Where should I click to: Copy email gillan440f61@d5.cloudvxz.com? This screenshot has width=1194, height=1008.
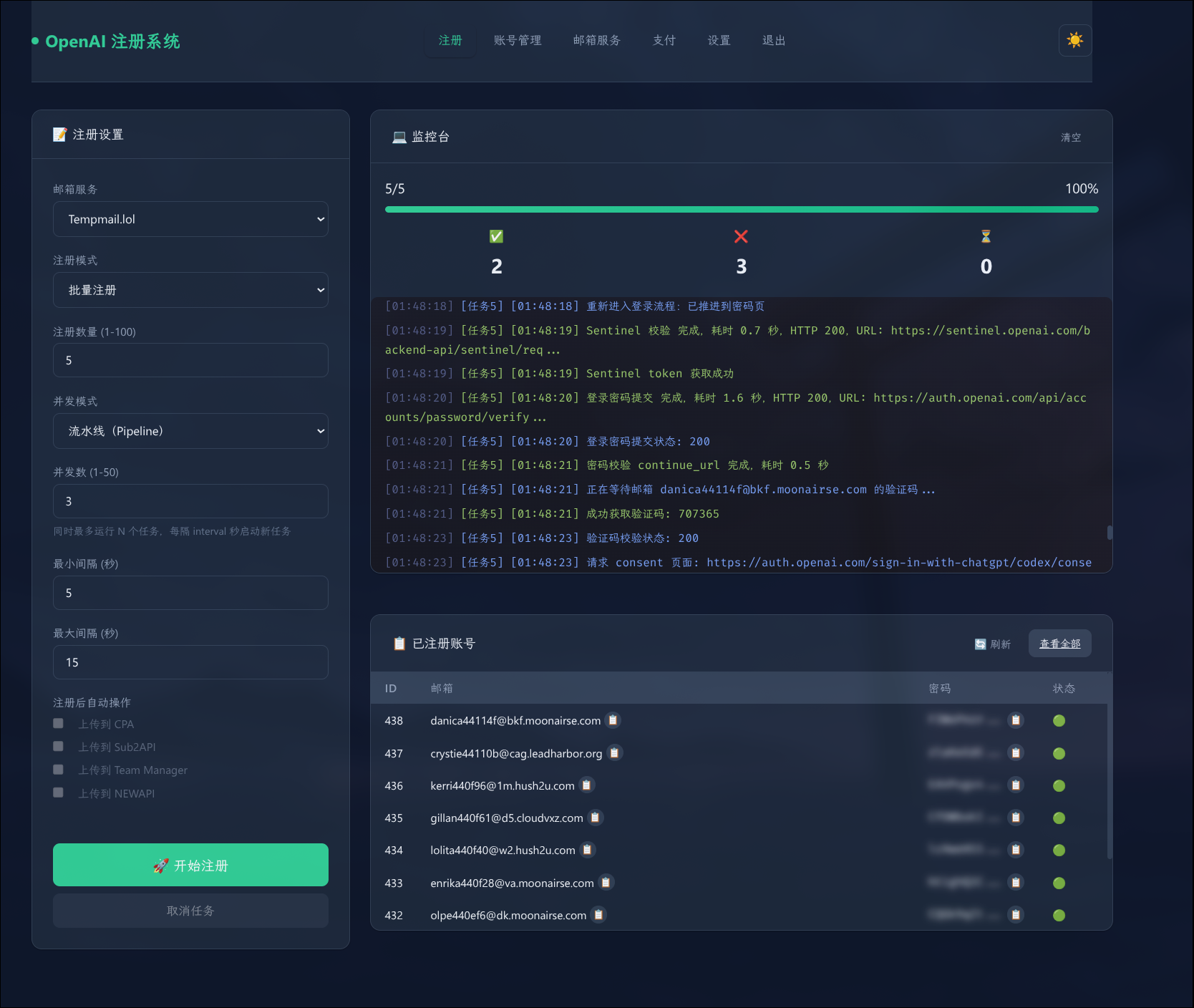pos(595,818)
